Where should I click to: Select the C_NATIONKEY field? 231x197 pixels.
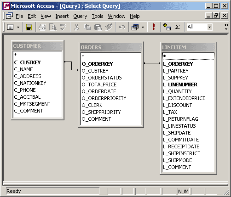[x=38, y=83]
